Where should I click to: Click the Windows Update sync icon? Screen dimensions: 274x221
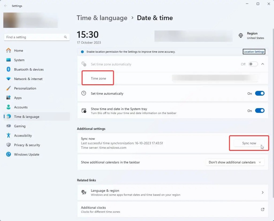tap(9, 154)
